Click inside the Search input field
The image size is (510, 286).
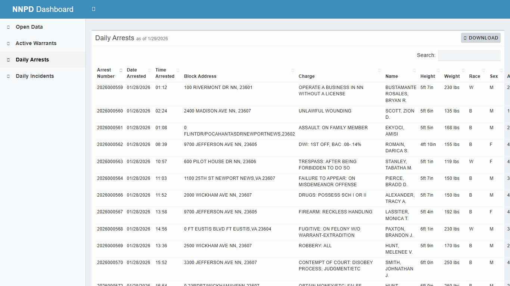tap(469, 55)
